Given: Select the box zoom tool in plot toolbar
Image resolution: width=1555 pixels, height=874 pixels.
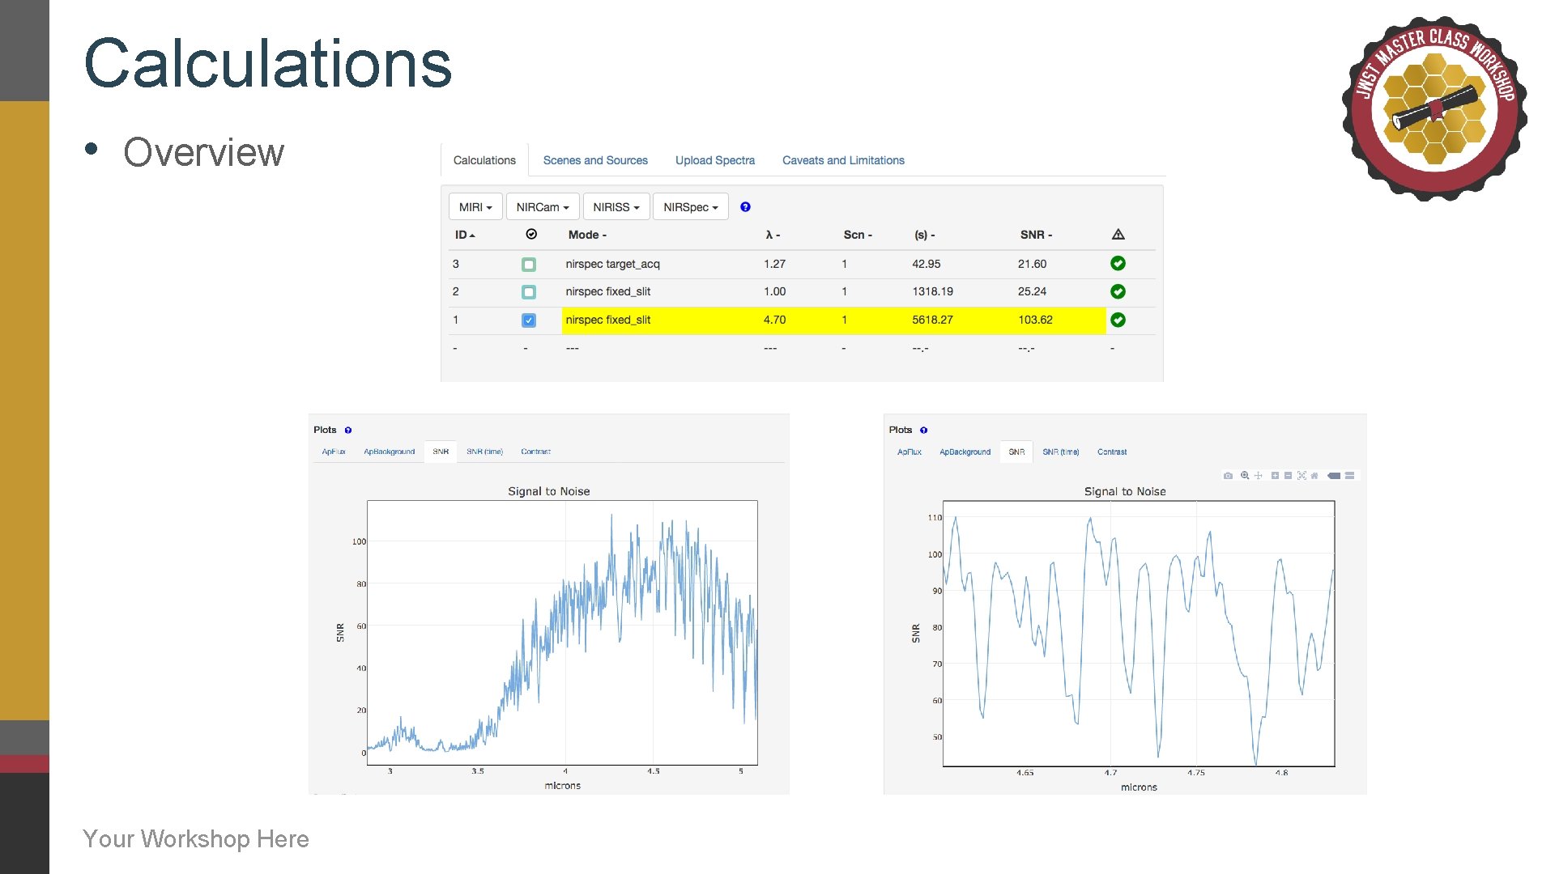Looking at the screenshot, I should coord(1245,475).
